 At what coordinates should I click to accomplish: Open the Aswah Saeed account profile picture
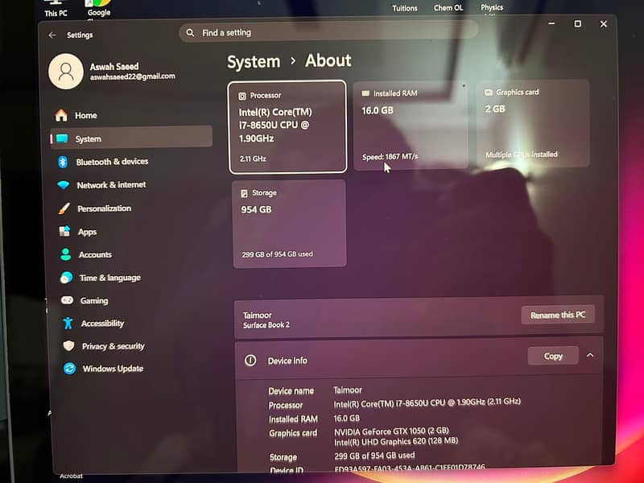pos(66,72)
